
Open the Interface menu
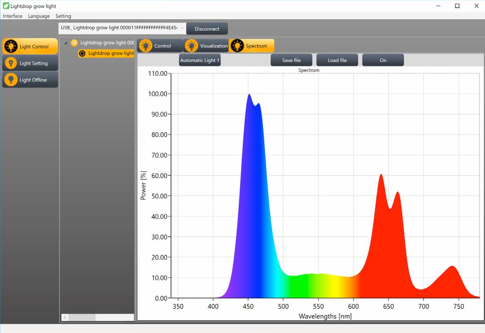[x=13, y=16]
